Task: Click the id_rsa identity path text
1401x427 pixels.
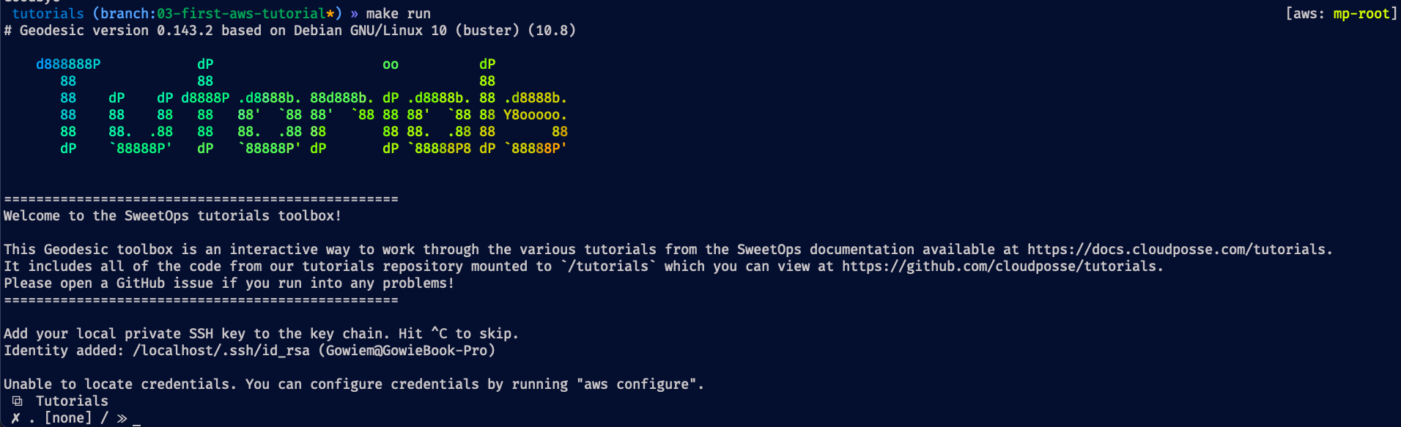Action: tap(221, 351)
